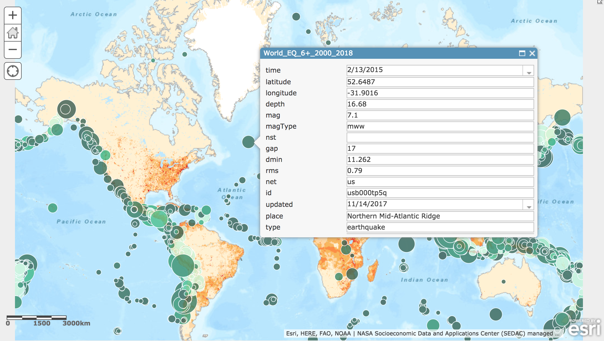The width and height of the screenshot is (604, 341).
Task: Click the selected Mid-Atlantic earthquake marker
Action: (x=248, y=142)
